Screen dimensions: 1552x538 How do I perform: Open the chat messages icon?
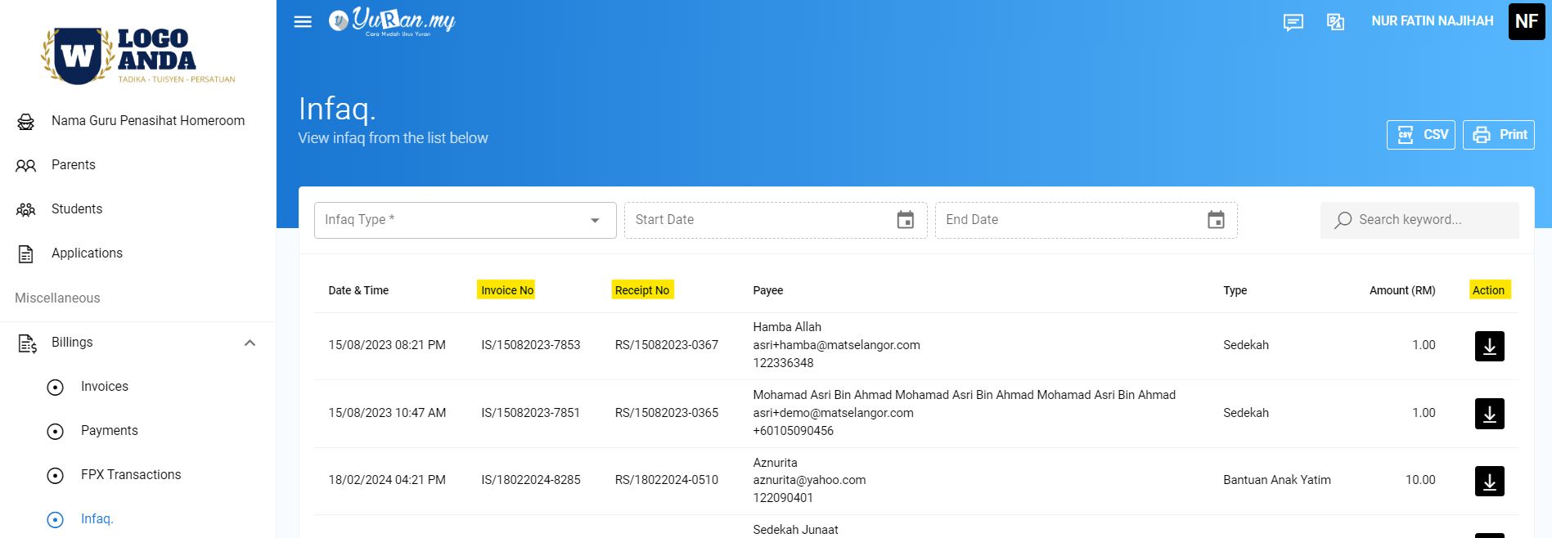pyautogui.click(x=1293, y=22)
